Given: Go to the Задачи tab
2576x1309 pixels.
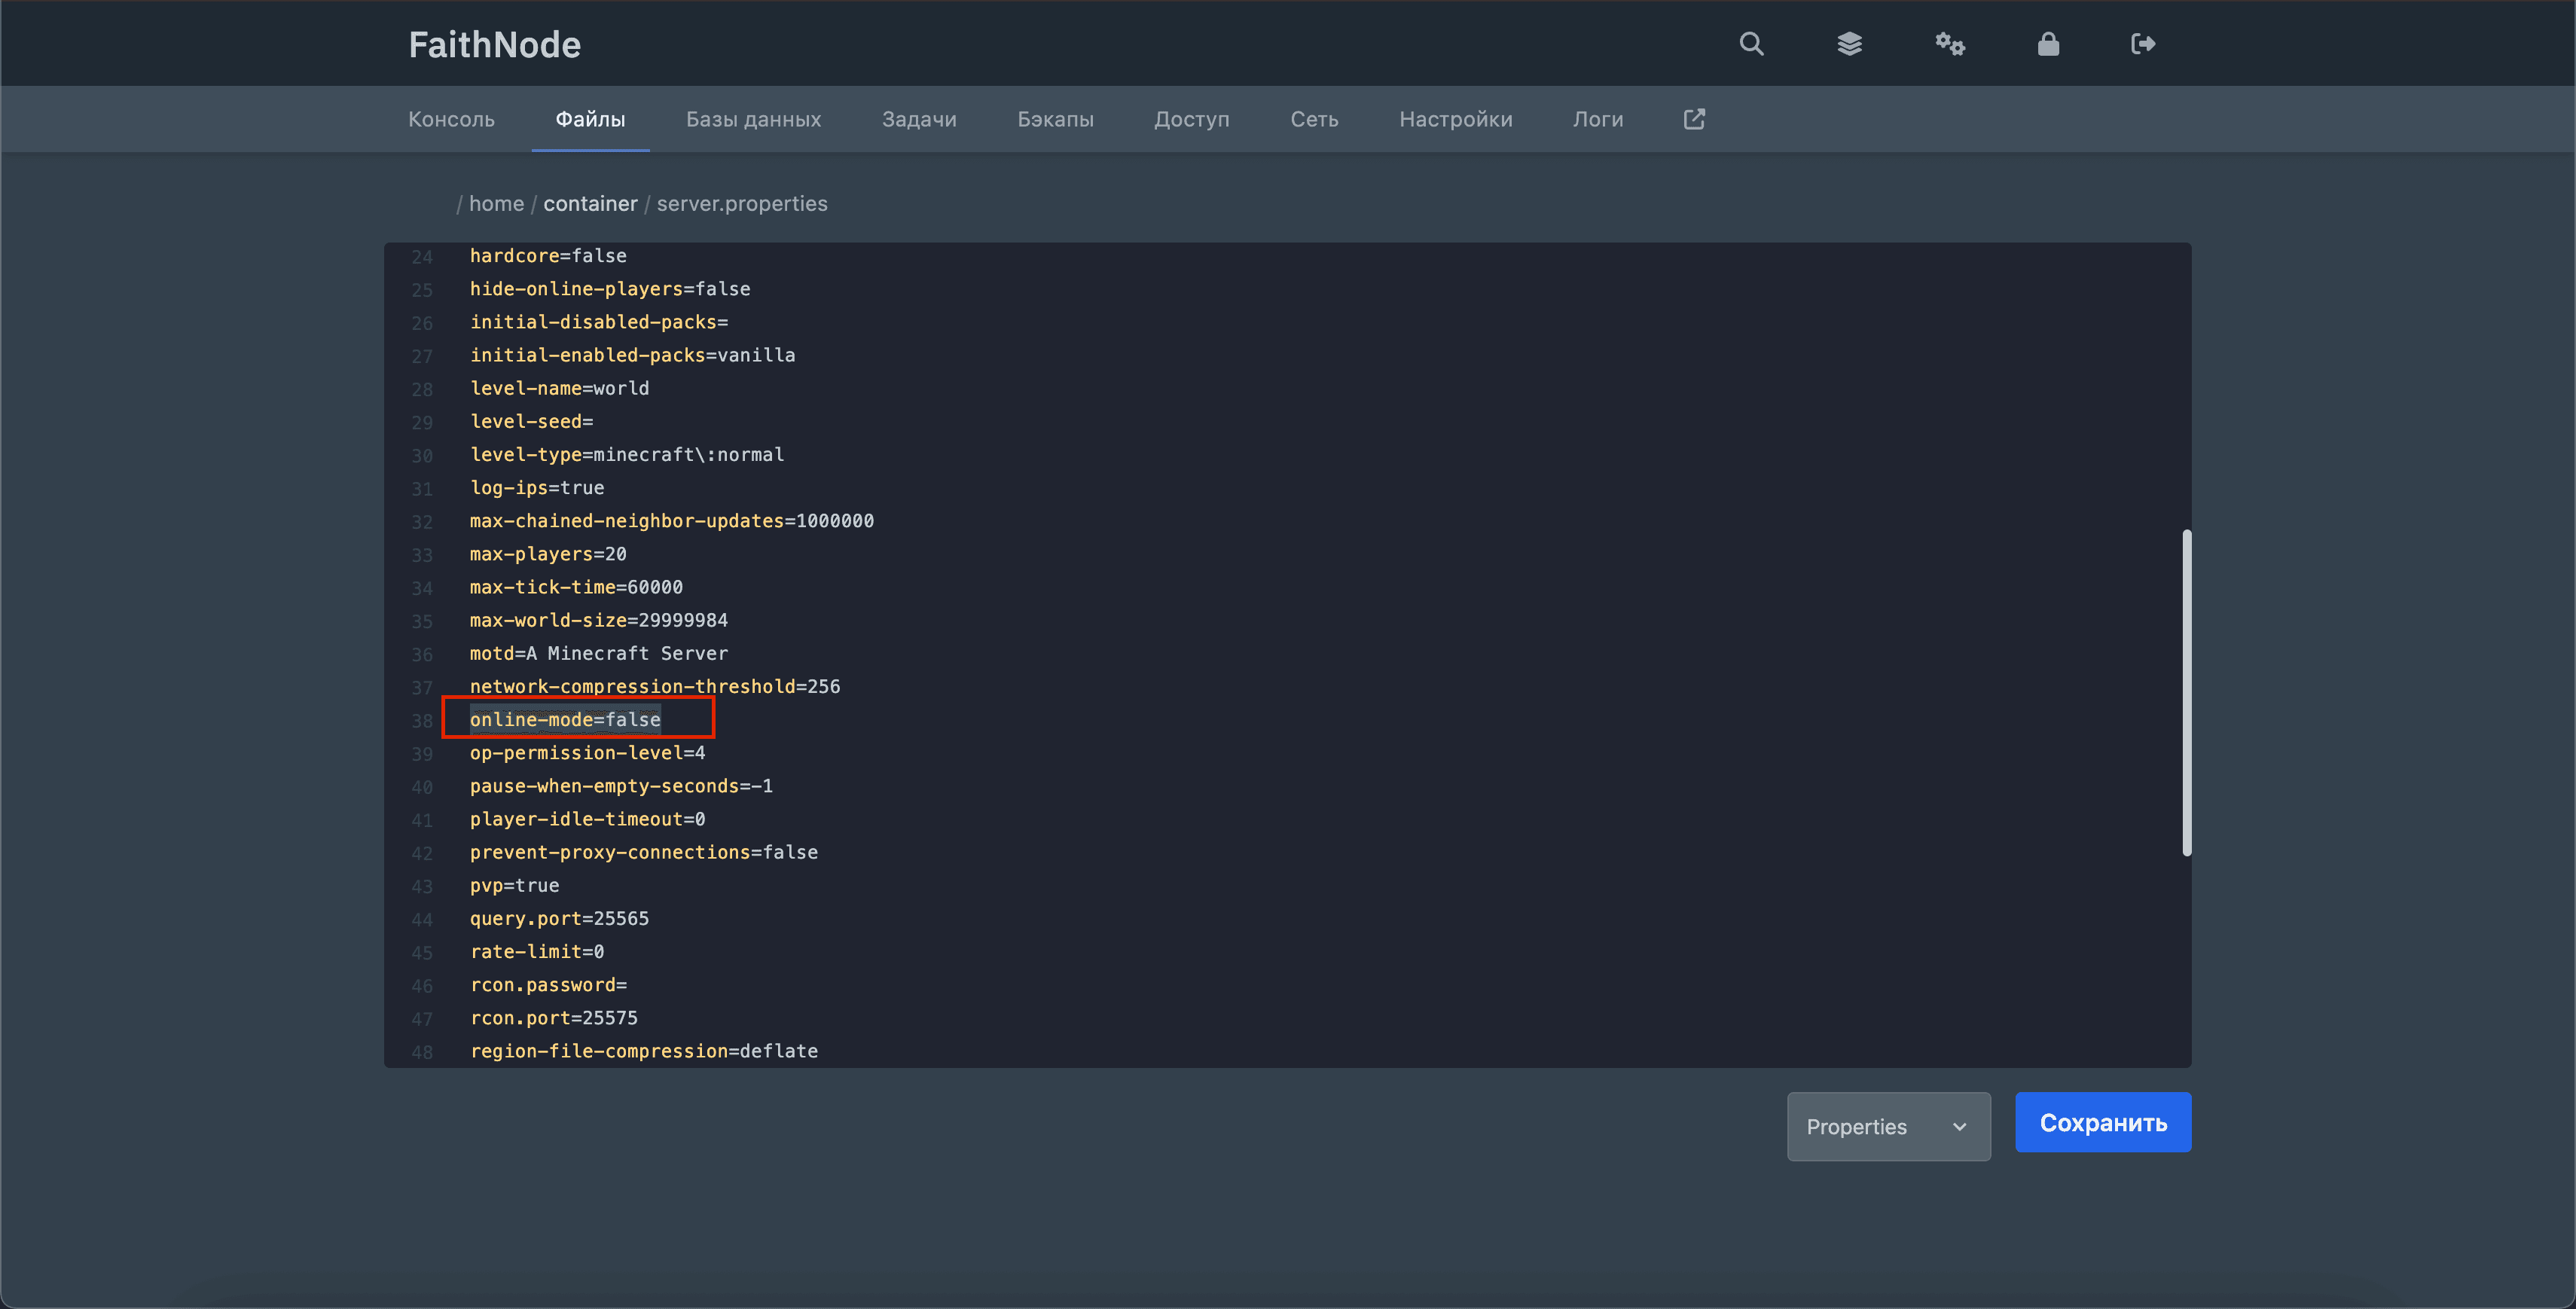Looking at the screenshot, I should click(919, 119).
